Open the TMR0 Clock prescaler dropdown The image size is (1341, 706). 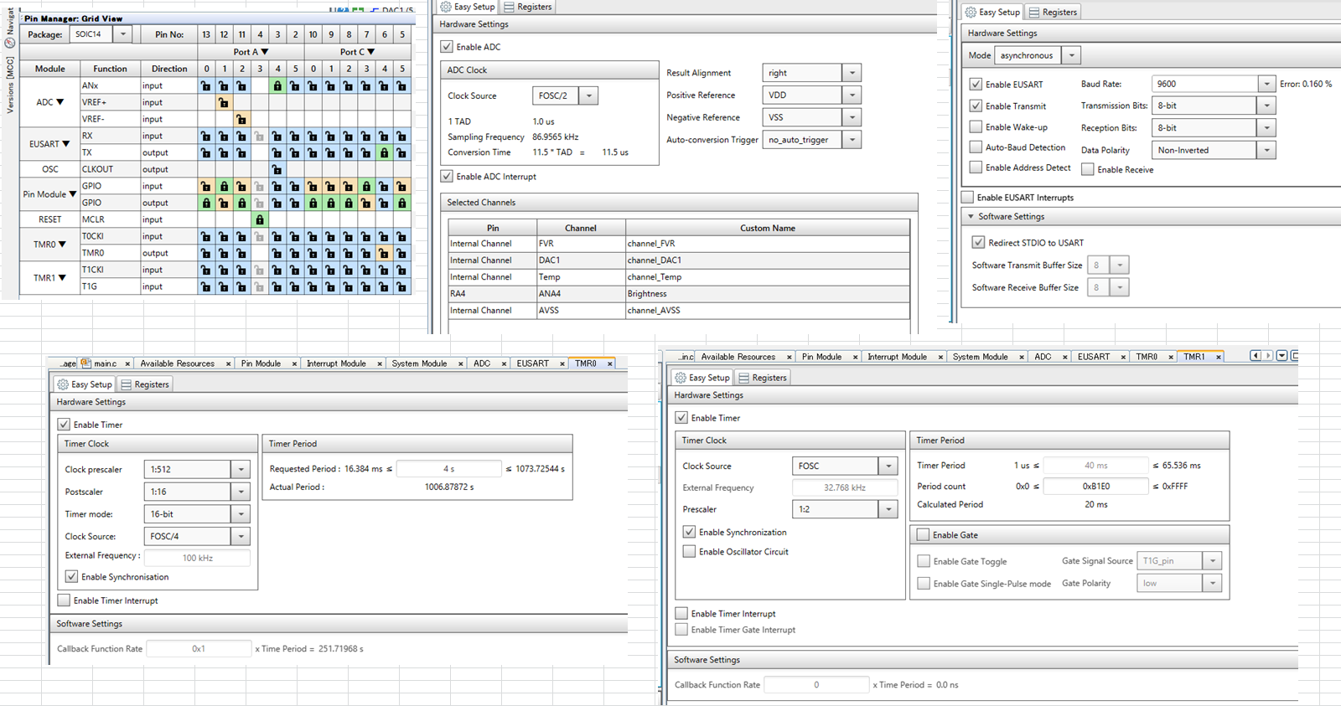click(241, 470)
